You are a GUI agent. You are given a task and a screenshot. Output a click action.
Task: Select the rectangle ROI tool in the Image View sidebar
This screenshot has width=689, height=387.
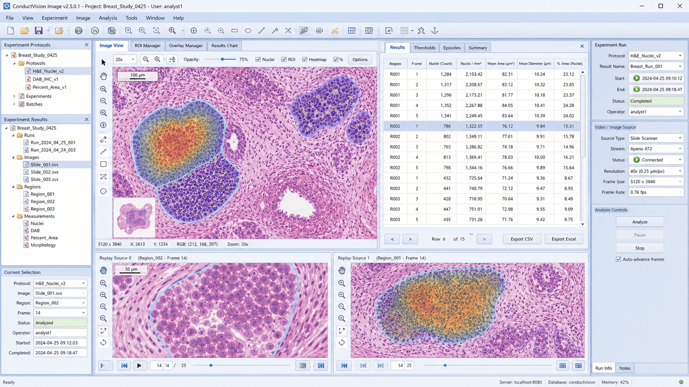pos(103,164)
